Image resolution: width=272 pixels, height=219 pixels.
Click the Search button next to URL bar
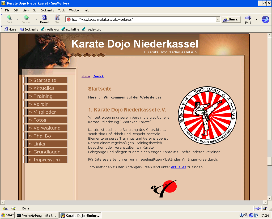231,19
